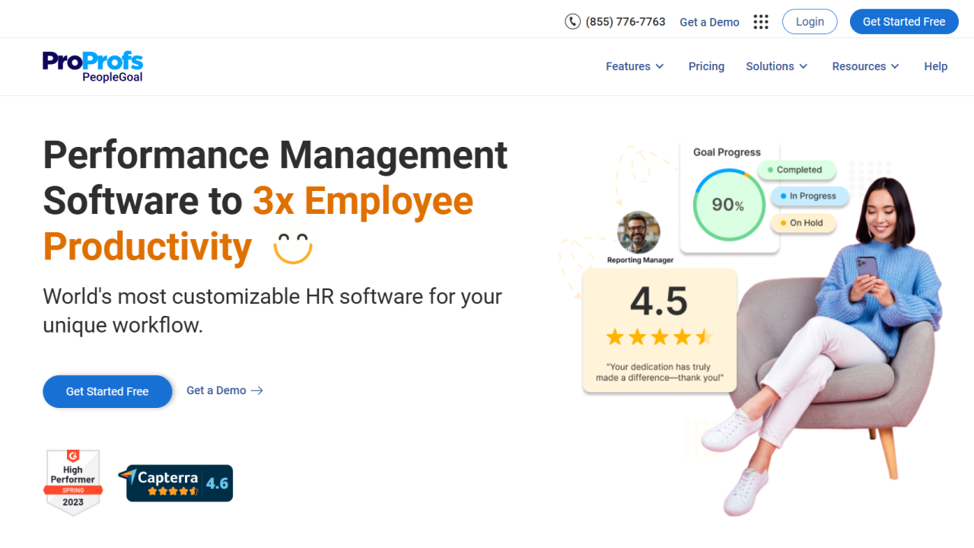Open the Pricing page
This screenshot has height=548, width=974.
tap(706, 66)
